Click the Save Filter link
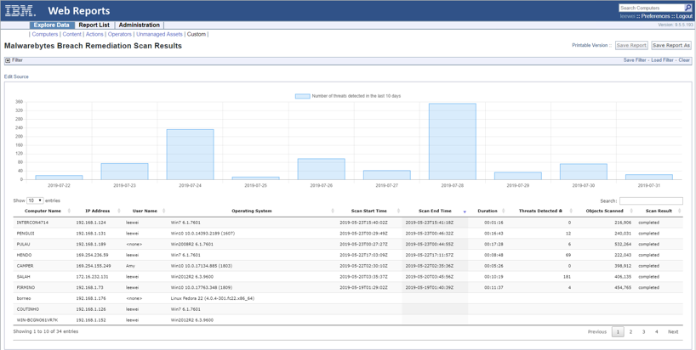 (635, 60)
